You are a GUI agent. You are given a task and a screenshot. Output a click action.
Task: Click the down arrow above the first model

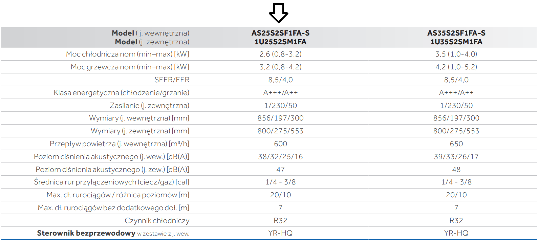click(x=278, y=13)
